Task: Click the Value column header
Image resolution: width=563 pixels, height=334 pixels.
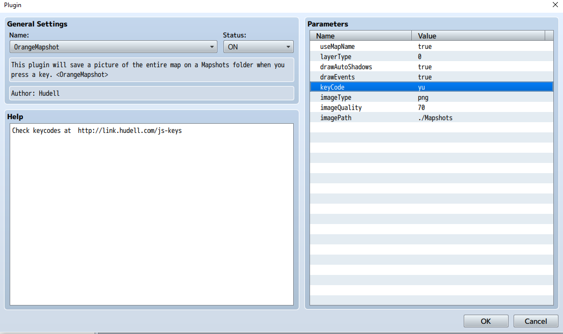Action: coord(478,36)
